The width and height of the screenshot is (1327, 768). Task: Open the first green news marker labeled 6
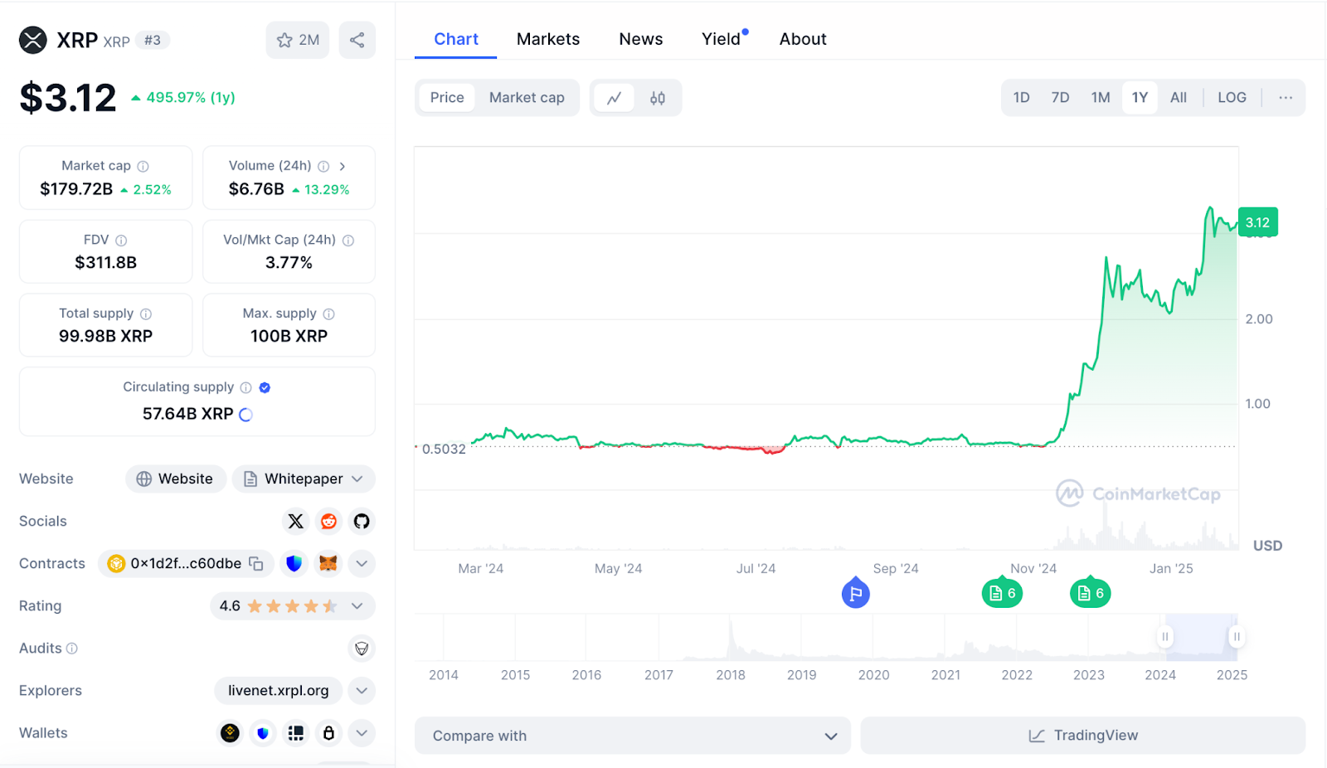click(1002, 593)
